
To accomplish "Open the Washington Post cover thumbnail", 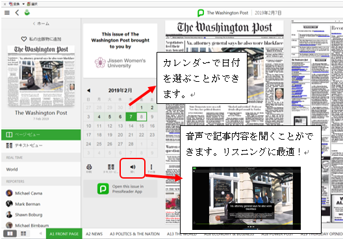I will tap(41, 75).
